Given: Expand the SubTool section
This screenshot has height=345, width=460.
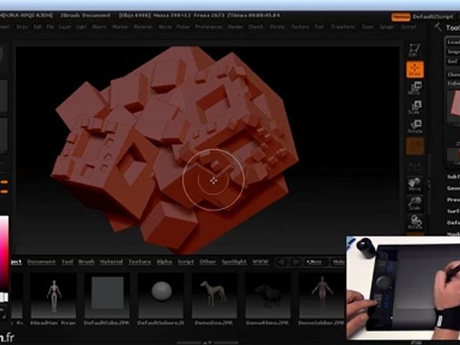Looking at the screenshot, I should pos(453,177).
